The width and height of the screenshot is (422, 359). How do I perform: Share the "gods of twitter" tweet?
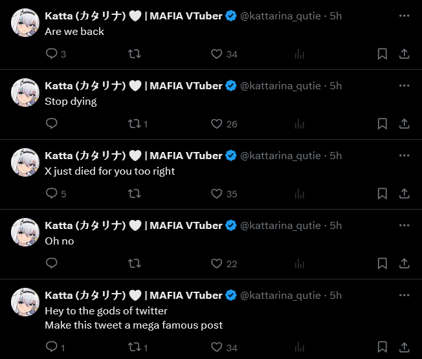[x=405, y=348]
